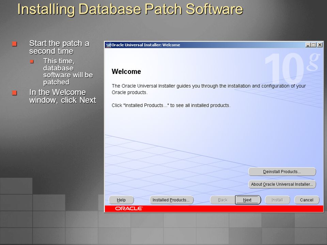Click the paragraph "The Oracle Universal Installer guides you..."
The height and width of the screenshot is (245, 327).
(x=209, y=89)
